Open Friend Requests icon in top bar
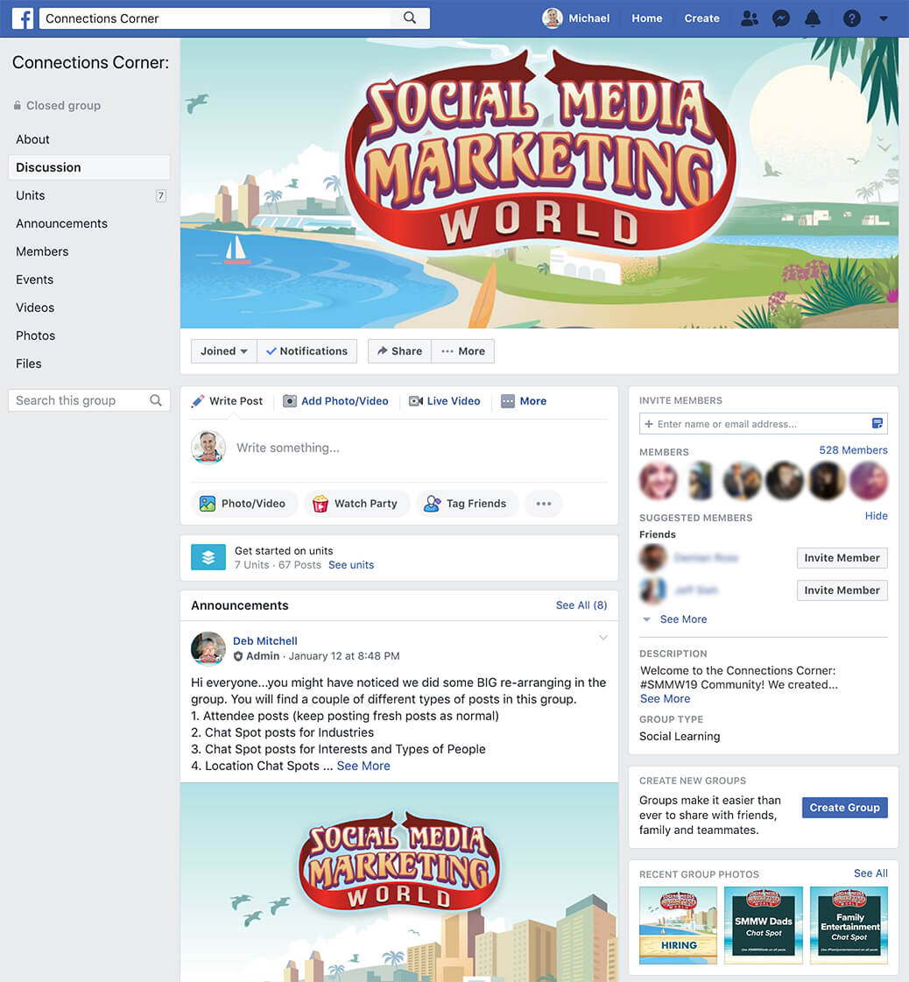909x982 pixels. pos(749,18)
